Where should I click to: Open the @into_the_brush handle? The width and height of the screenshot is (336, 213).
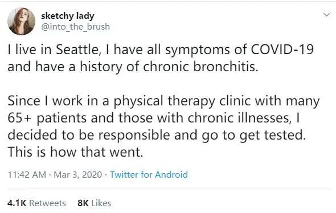[75, 27]
